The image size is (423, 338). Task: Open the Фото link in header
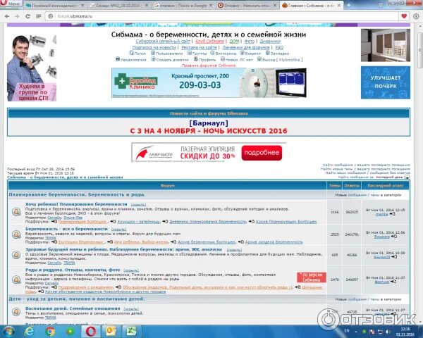pos(250,42)
